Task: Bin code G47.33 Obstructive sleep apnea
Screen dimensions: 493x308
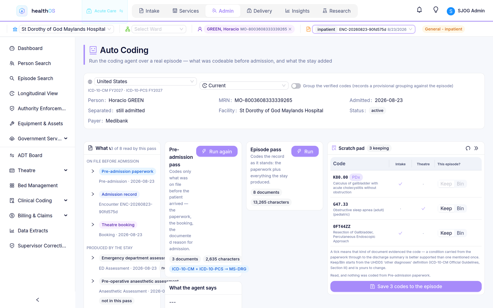Action: coord(460,208)
